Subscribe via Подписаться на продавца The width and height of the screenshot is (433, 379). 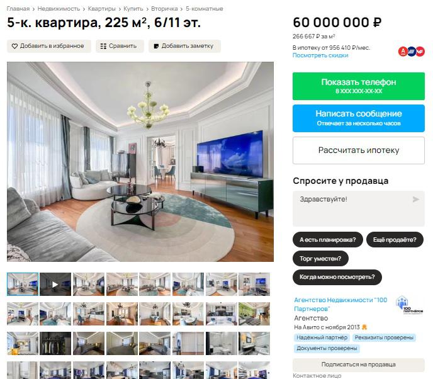tap(359, 365)
